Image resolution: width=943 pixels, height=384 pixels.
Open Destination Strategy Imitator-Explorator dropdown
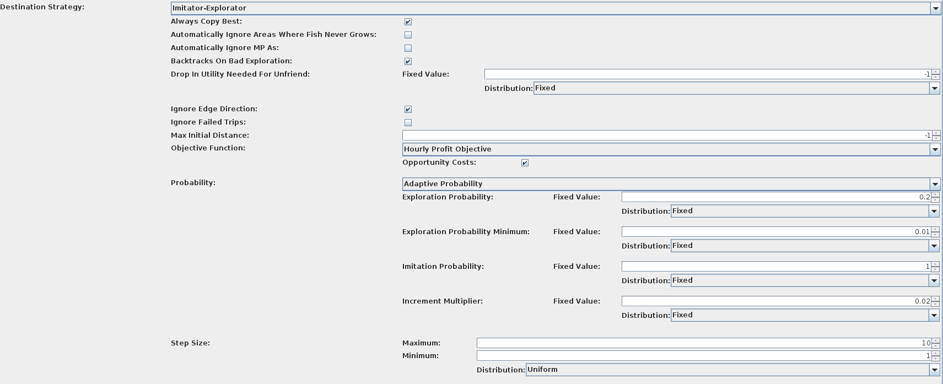[556, 8]
